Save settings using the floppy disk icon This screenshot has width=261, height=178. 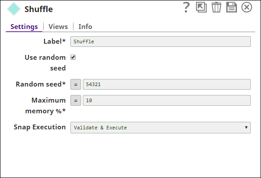(231, 7)
